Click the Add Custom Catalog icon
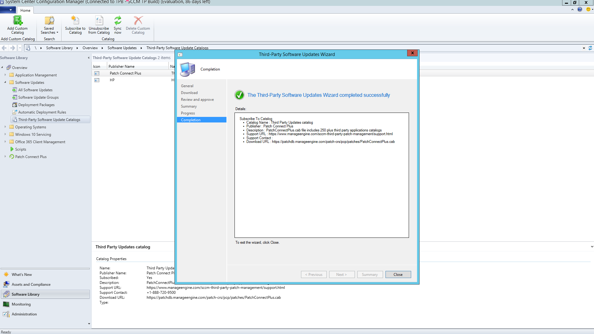This screenshot has width=594, height=334. (x=17, y=21)
